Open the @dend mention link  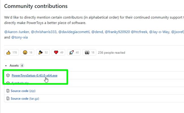pyautogui.click(x=97, y=31)
